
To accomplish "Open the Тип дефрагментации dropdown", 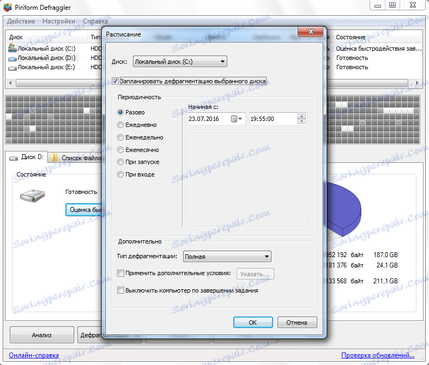I will [x=227, y=257].
